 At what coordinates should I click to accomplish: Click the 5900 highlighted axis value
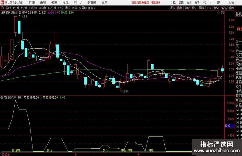pyautogui.click(x=229, y=126)
